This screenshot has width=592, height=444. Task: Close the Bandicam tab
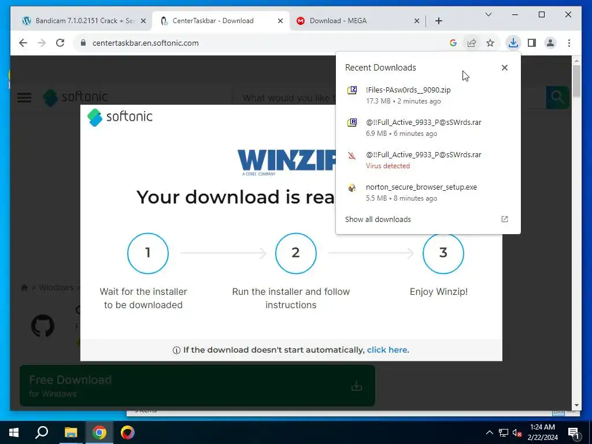[143, 21]
